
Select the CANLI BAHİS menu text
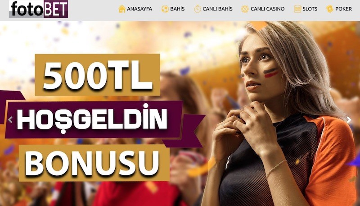pyautogui.click(x=217, y=9)
